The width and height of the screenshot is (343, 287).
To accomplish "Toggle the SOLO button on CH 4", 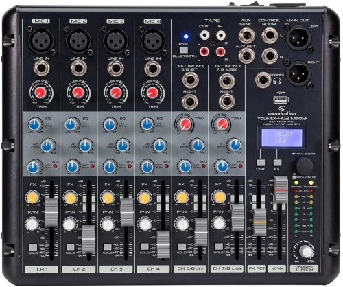I will coord(145,246).
